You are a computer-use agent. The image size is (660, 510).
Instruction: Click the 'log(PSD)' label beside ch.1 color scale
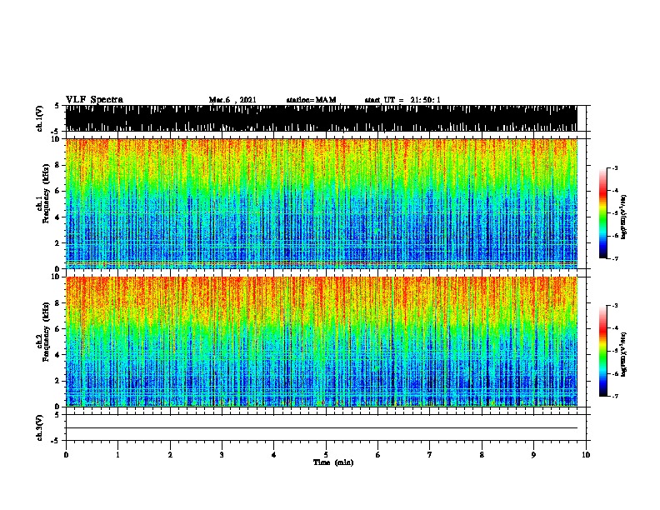pyautogui.click(x=624, y=217)
